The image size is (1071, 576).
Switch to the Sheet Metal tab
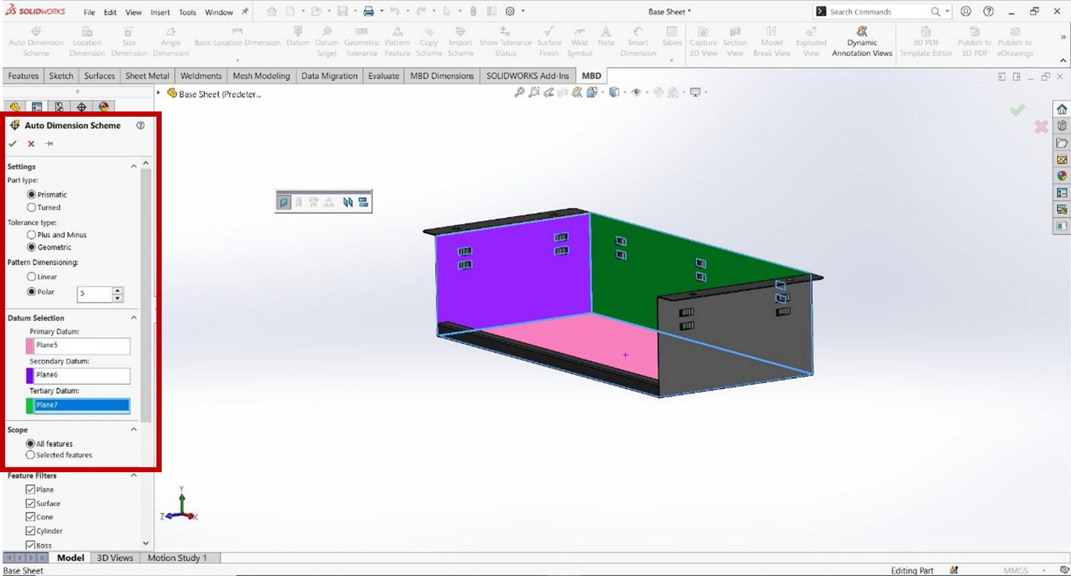(147, 76)
